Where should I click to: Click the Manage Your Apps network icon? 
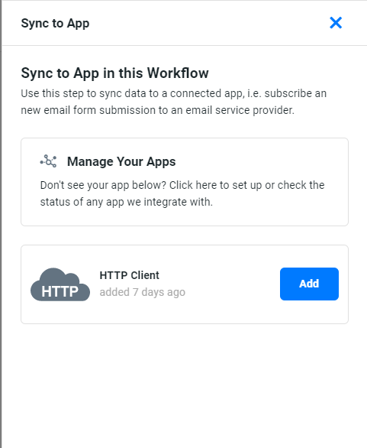coord(48,161)
